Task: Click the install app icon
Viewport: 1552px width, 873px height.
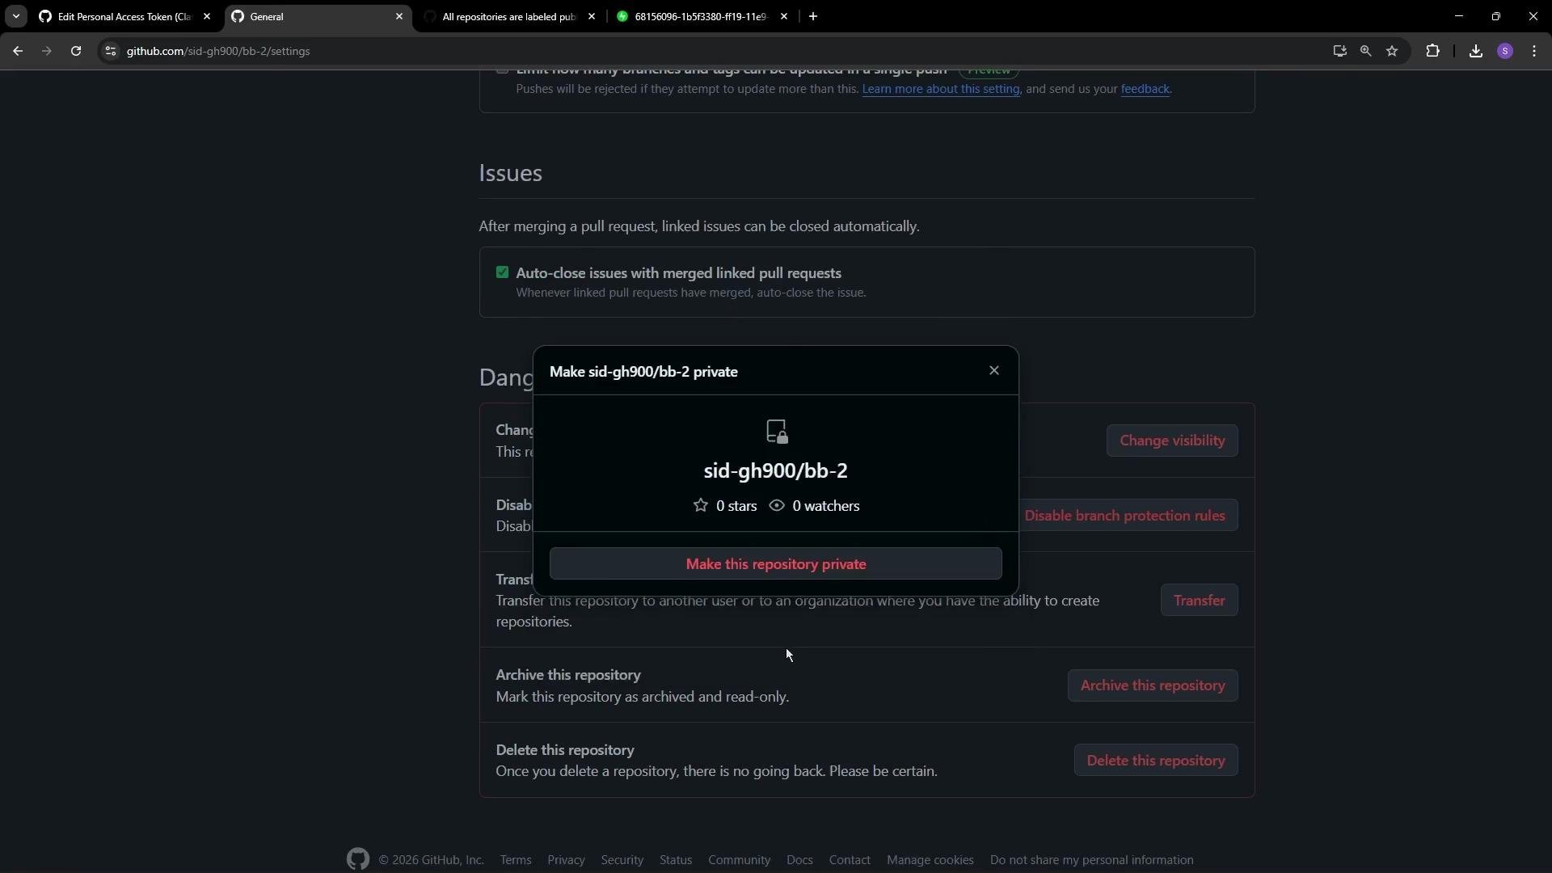Action: coord(1339,51)
